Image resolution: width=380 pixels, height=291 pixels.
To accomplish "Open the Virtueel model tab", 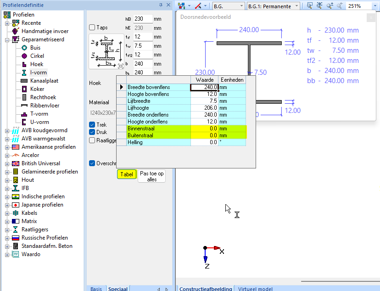I will pyautogui.click(x=255, y=289).
